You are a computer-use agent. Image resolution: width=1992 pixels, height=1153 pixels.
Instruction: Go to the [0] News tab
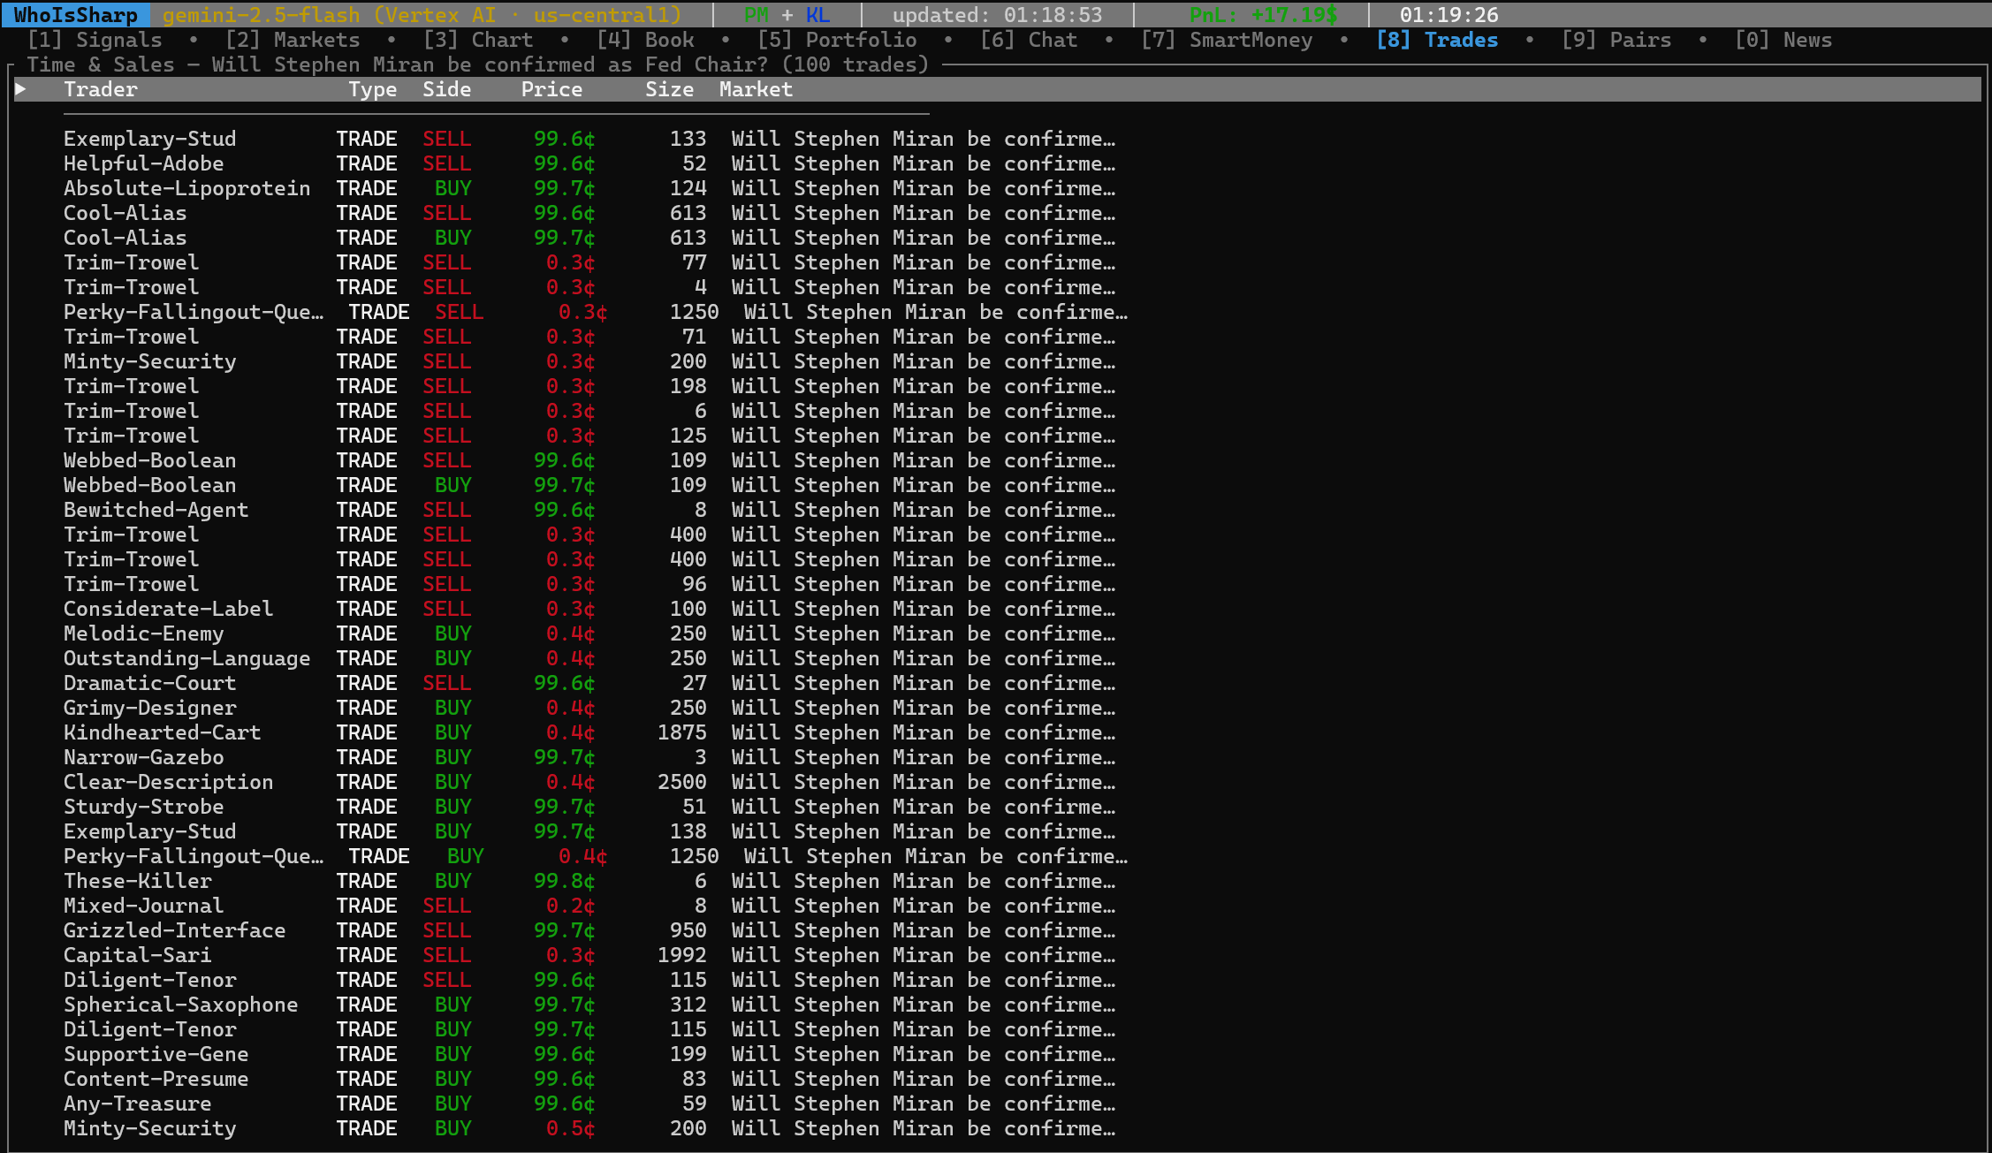[x=1783, y=40]
